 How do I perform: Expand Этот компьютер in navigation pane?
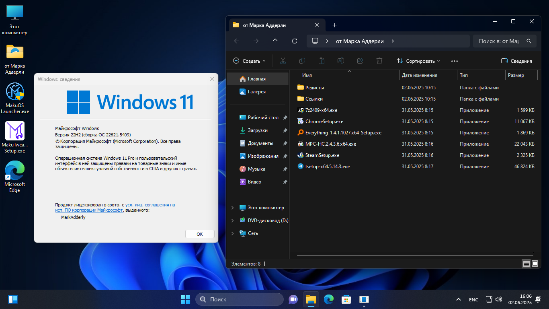click(232, 208)
